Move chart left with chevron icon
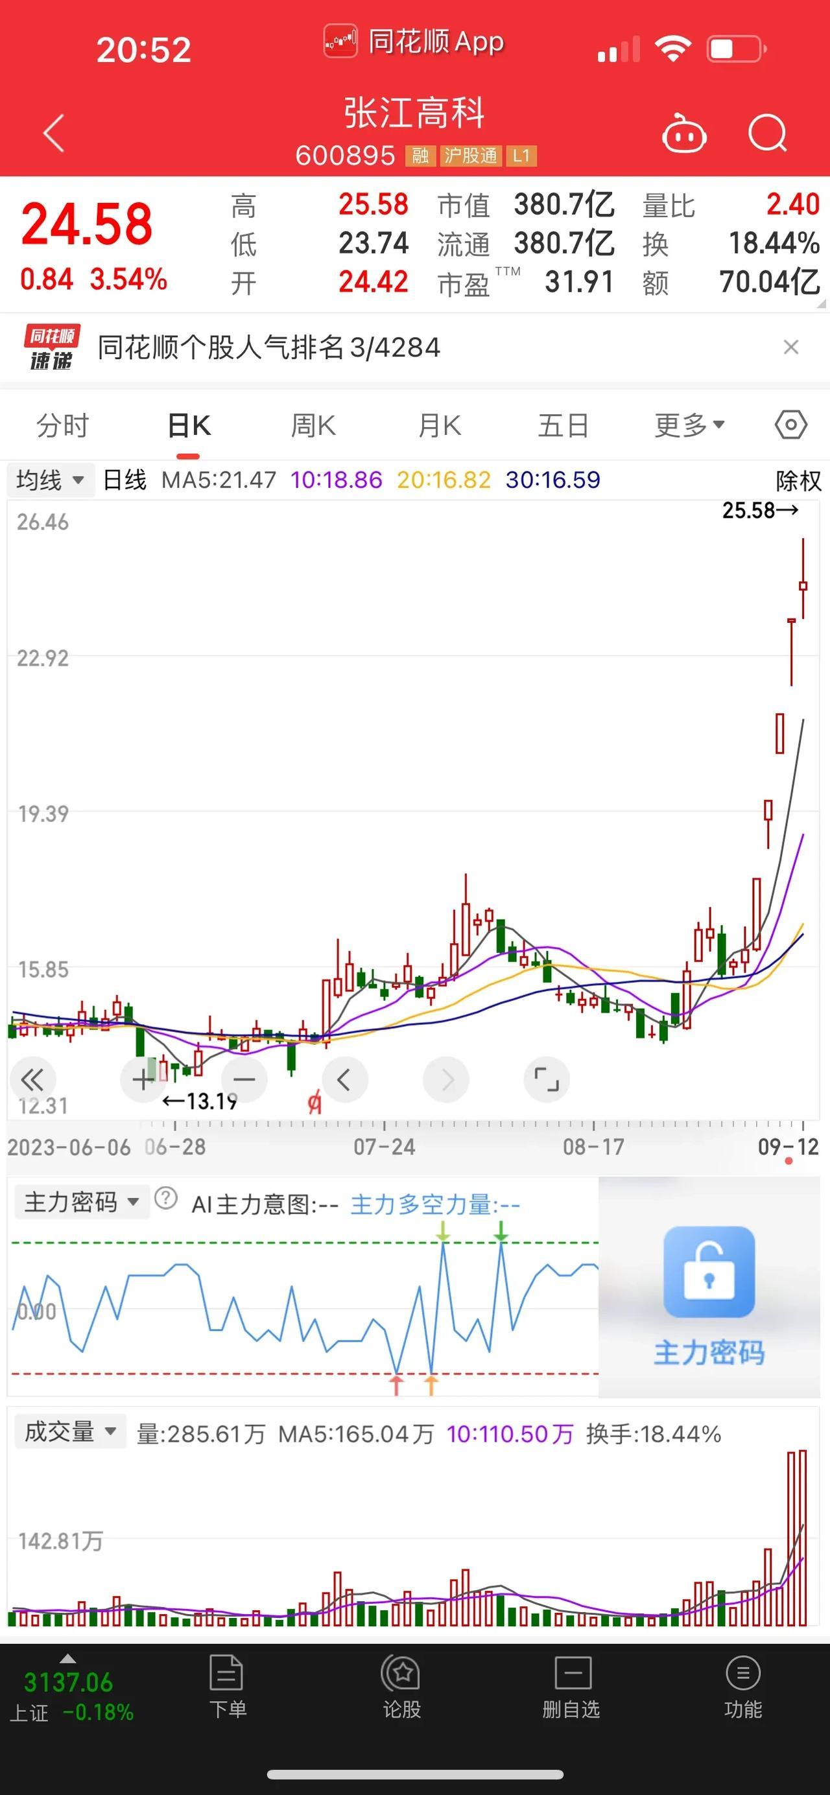This screenshot has width=830, height=1795. tap(344, 1079)
